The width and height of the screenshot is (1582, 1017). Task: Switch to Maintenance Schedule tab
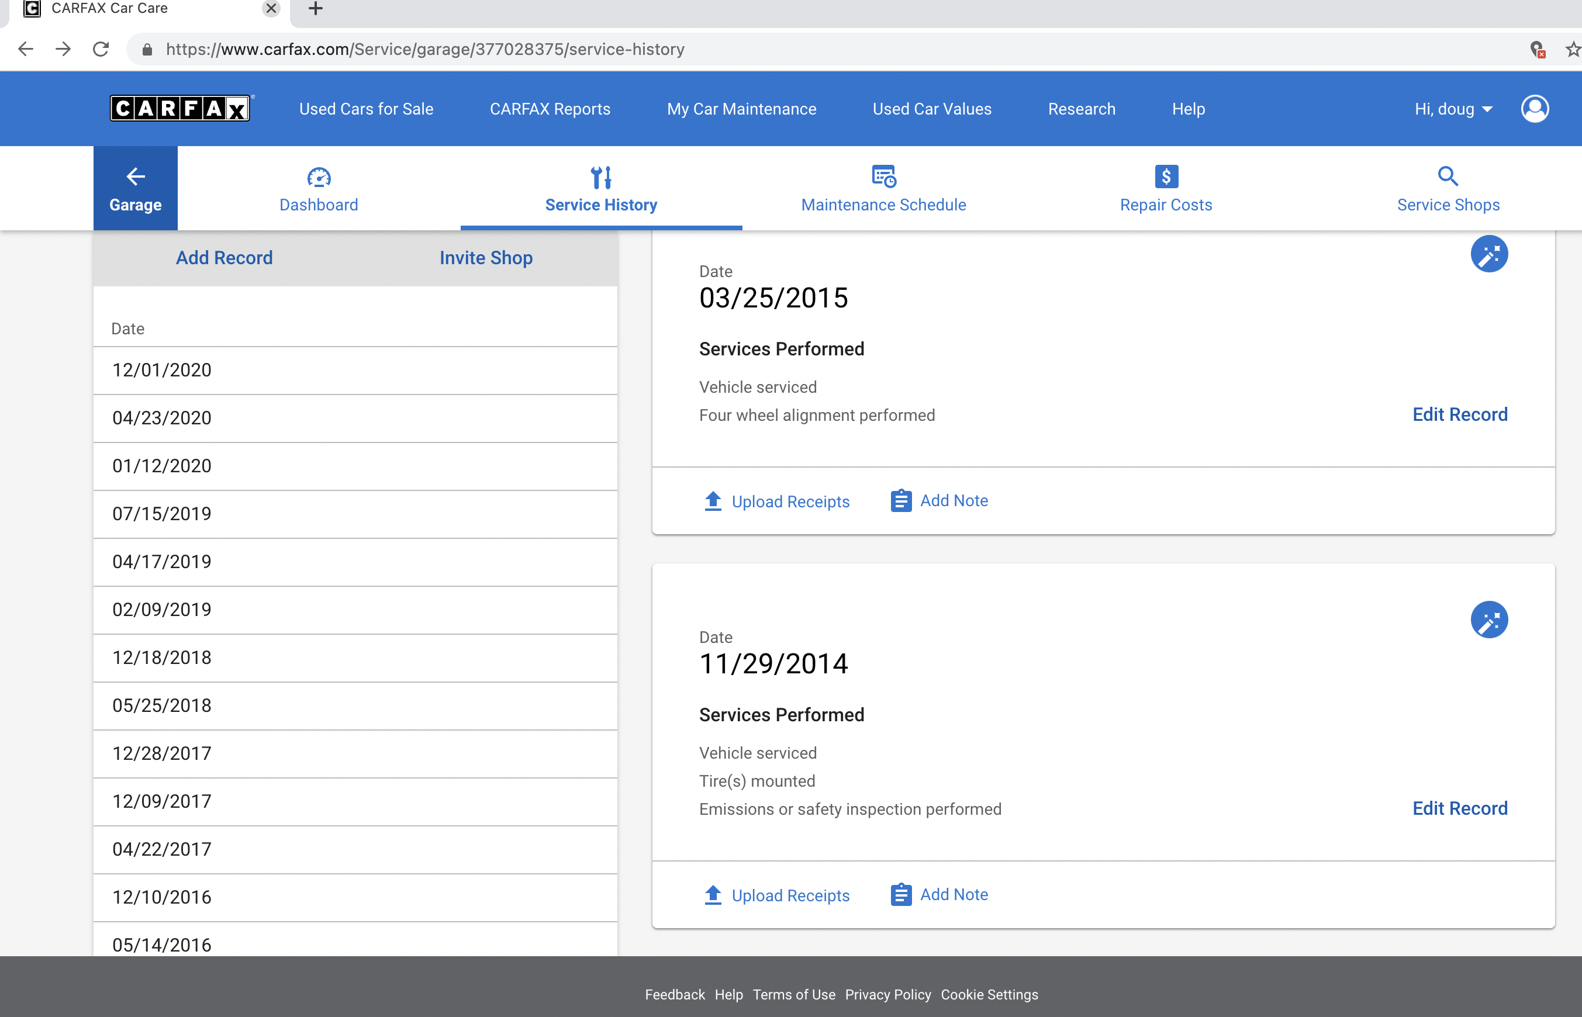point(884,188)
